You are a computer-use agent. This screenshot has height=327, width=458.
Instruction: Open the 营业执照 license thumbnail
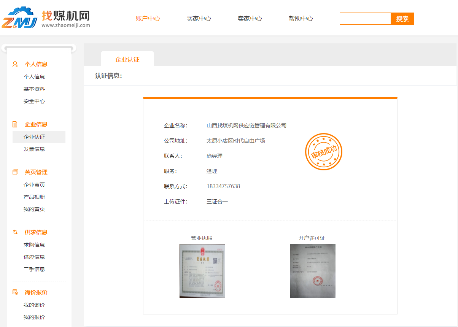pyautogui.click(x=202, y=271)
